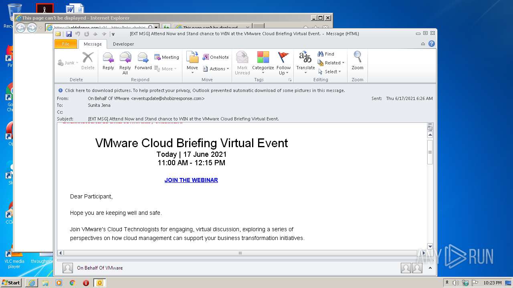Click Internet Explorer address bar
The height and width of the screenshot is (288, 513).
[x=99, y=28]
